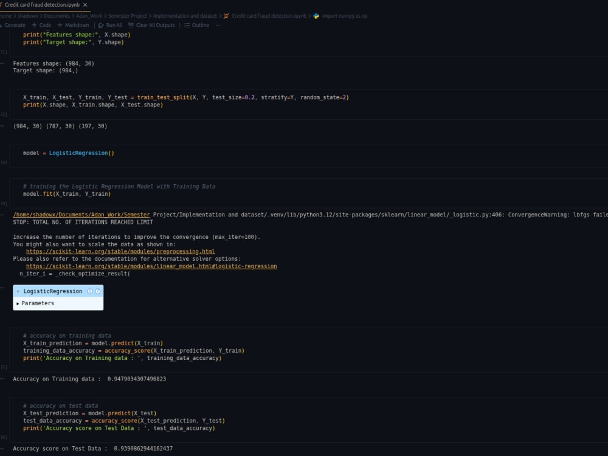
Task: Open the scikit-learn preprocessing.html link
Action: 120,252
